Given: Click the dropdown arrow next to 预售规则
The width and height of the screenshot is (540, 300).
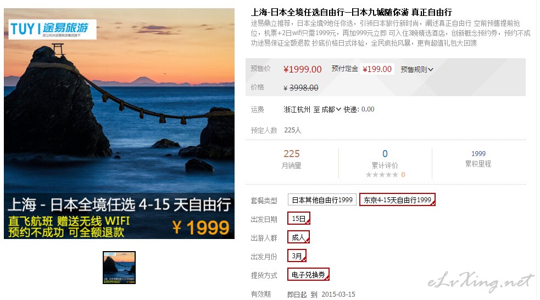Looking at the screenshot, I should pos(431,70).
